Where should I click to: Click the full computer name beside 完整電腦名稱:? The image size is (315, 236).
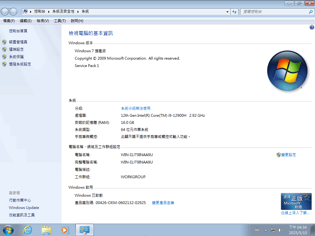[137, 162]
